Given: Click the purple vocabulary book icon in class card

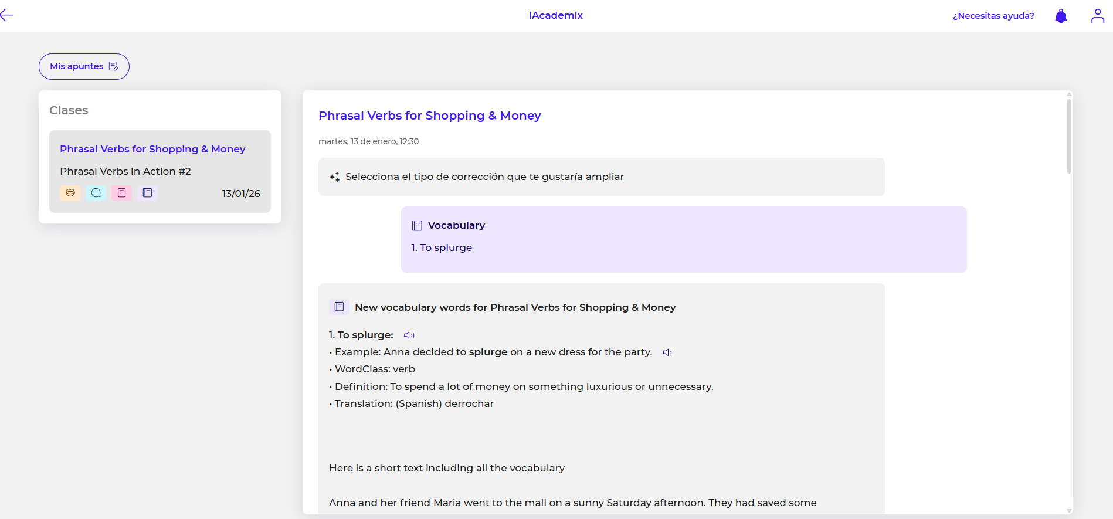Looking at the screenshot, I should [148, 193].
